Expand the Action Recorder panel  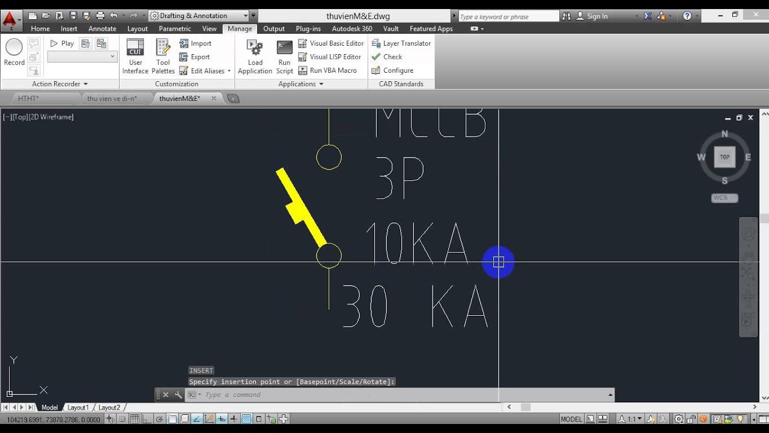(x=59, y=84)
